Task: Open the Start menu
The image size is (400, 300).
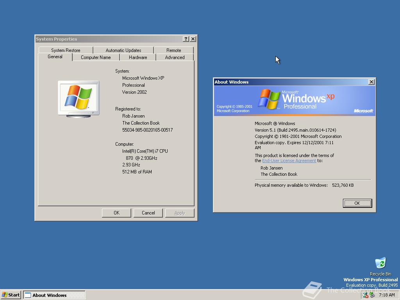Action: tap(10, 295)
